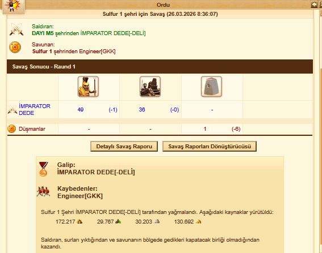Click the Ordu window title
Viewport: 322px width, 253px height.
163,5
